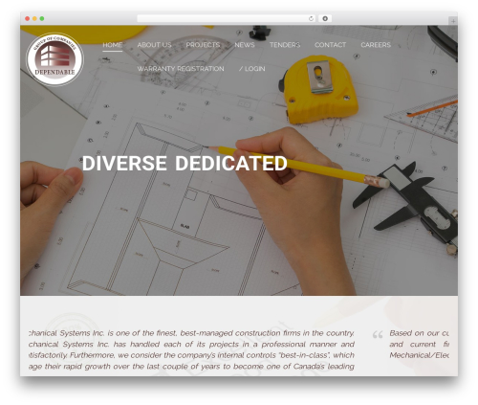Open the Home menu item

pyautogui.click(x=112, y=45)
